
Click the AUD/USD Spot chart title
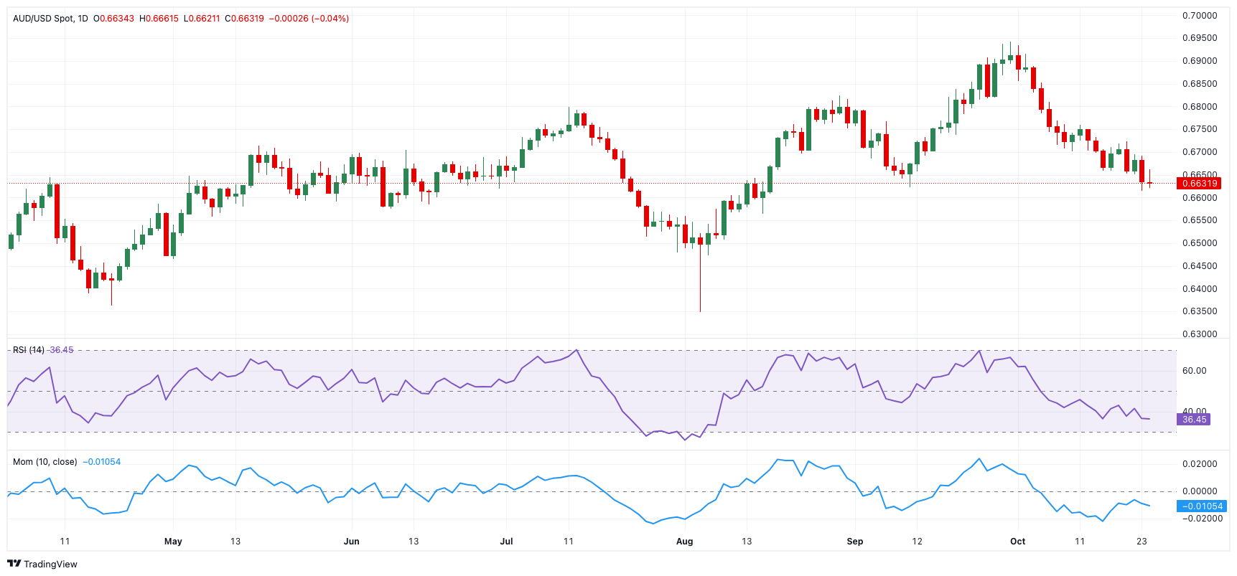click(43, 19)
